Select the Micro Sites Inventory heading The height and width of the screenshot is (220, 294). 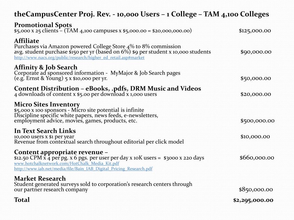(47, 104)
